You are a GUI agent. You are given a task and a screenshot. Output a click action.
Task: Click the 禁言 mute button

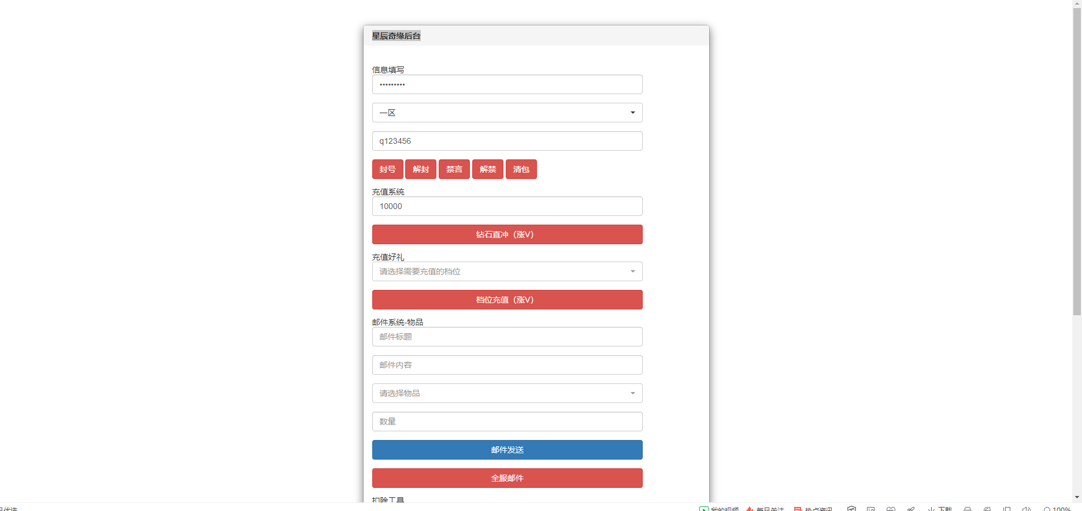coord(454,169)
